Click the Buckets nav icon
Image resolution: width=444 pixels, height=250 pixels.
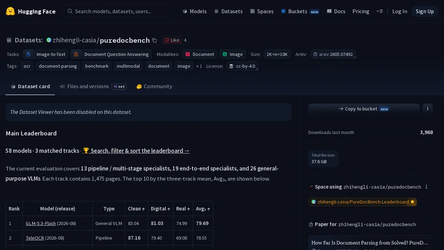[x=283, y=11]
